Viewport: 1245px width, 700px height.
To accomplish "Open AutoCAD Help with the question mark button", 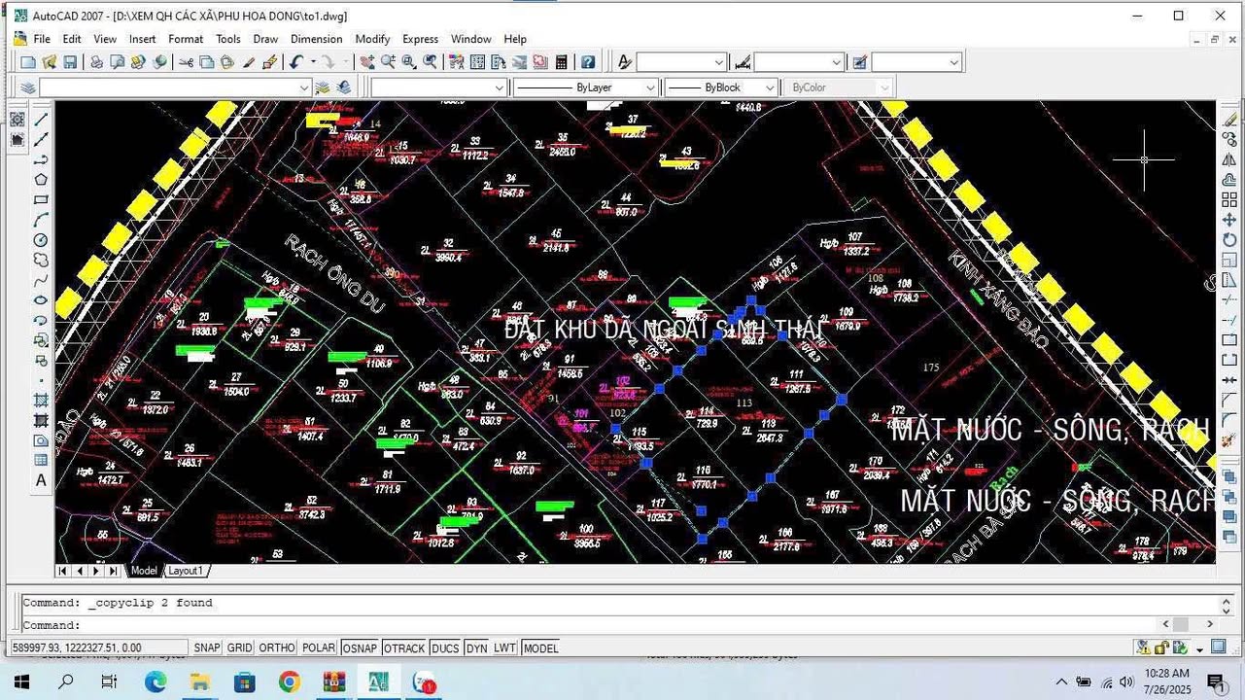I will (x=588, y=61).
